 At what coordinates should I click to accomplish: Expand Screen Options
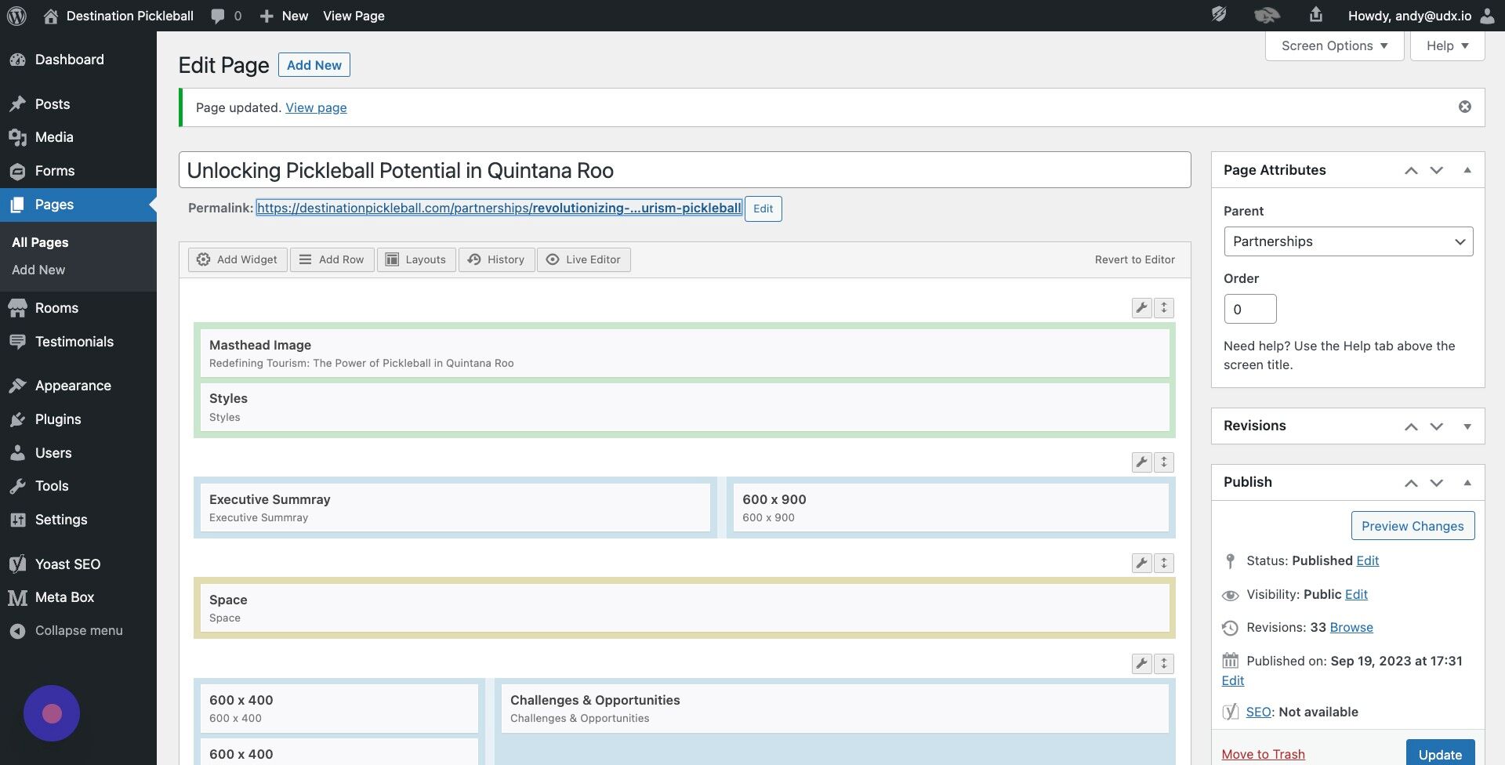point(1334,45)
